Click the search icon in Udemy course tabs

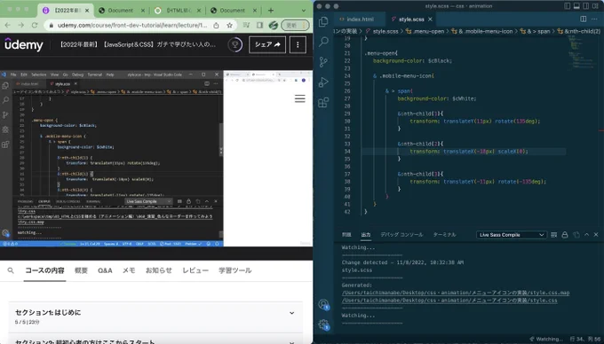[11, 270]
